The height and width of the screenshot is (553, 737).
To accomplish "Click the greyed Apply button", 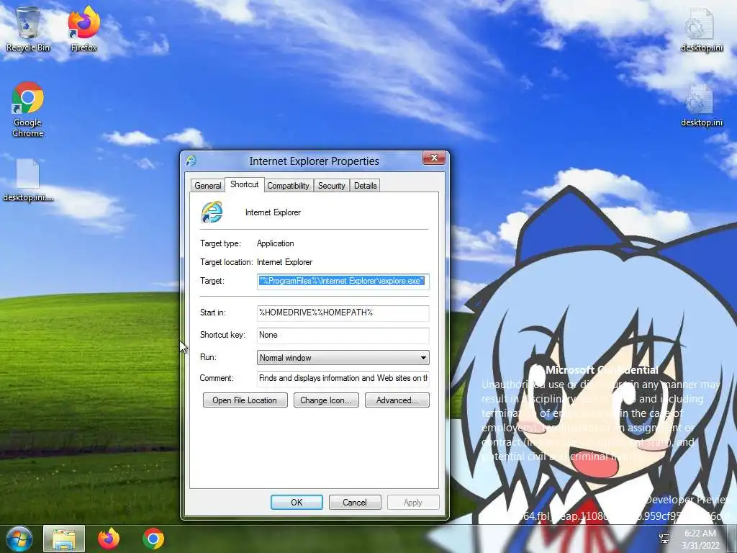I will pyautogui.click(x=412, y=502).
